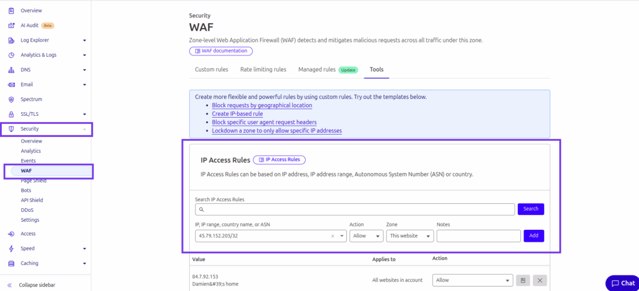639x291 pixels.
Task: Open Security Settings in sidebar
Action: (30, 220)
